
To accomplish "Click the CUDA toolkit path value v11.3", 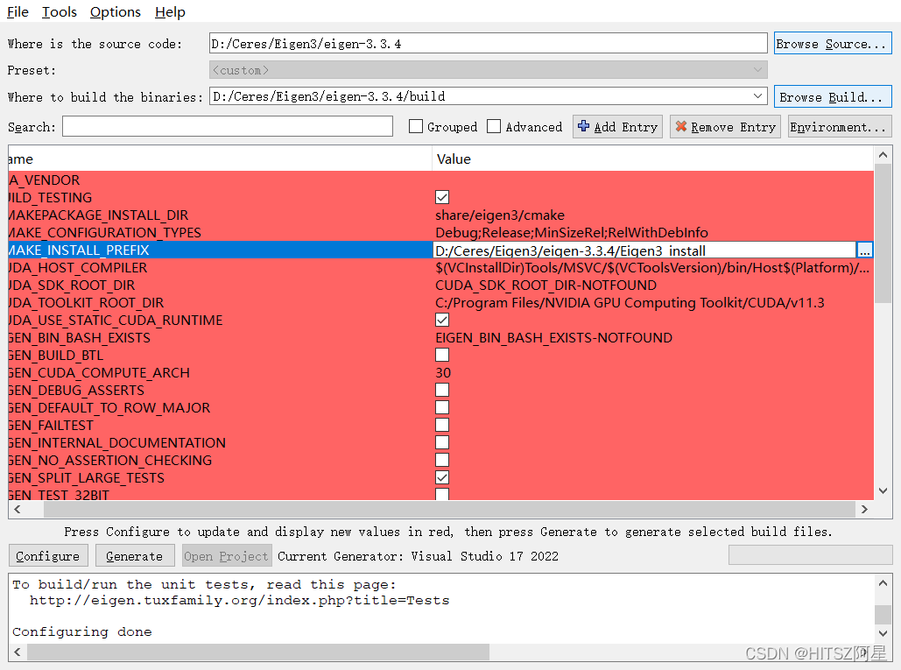I will (x=630, y=303).
